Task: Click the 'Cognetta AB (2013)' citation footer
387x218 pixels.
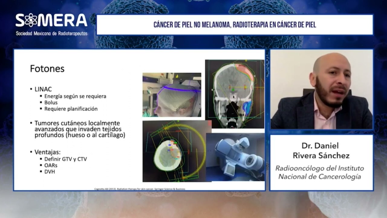Action: (140, 189)
